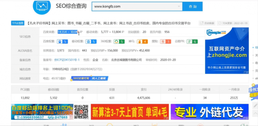This screenshot has width=258, height=126.
Task: Click 审核时间 value 2020-01-20
Action: [x=168, y=60]
